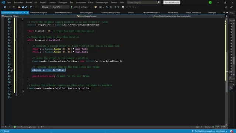The height and width of the screenshot is (133, 236).
Task: Open the Ansicht menu
Action: pyautogui.click(x=29, y=3)
